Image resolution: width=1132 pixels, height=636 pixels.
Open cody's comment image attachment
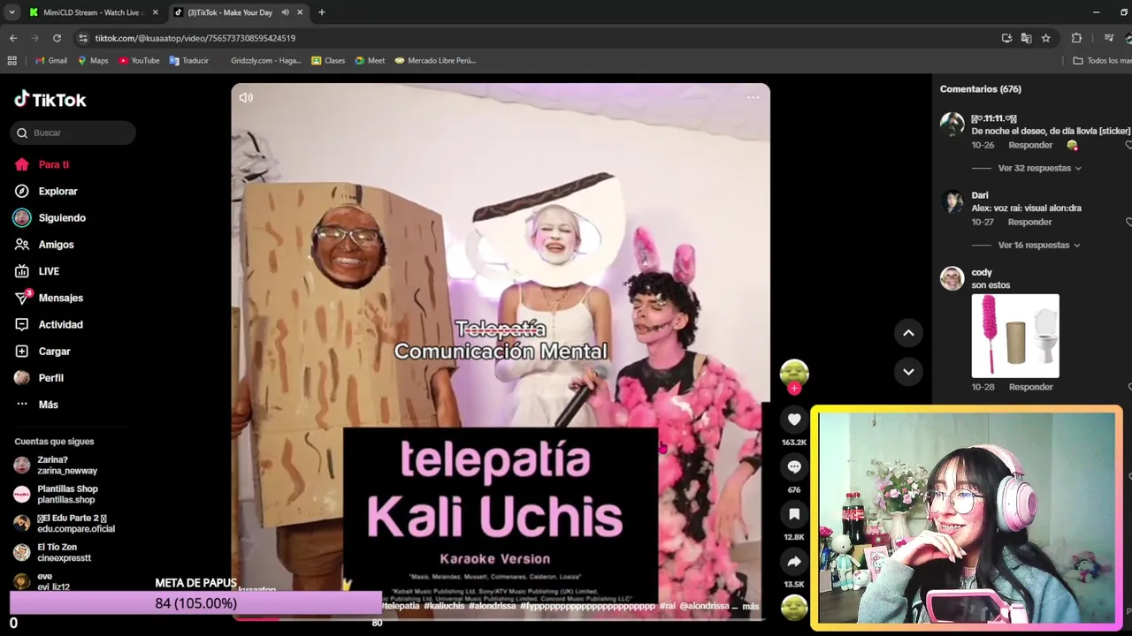[1015, 336]
